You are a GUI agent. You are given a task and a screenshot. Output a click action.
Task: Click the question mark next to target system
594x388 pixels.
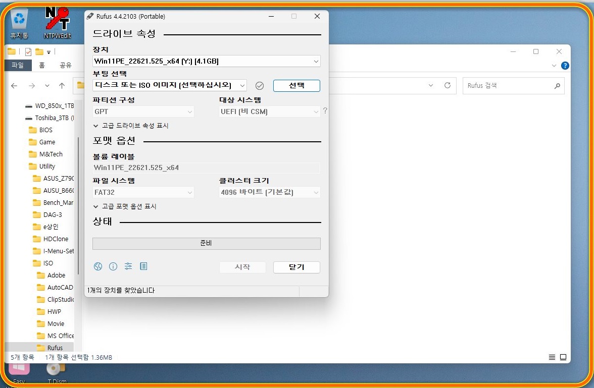[325, 111]
